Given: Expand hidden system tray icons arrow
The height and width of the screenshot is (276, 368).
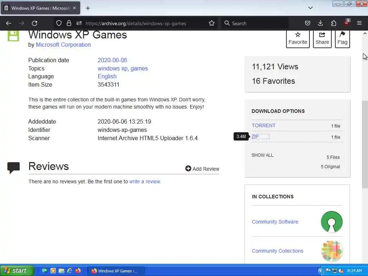Looking at the screenshot, I should (x=320, y=271).
